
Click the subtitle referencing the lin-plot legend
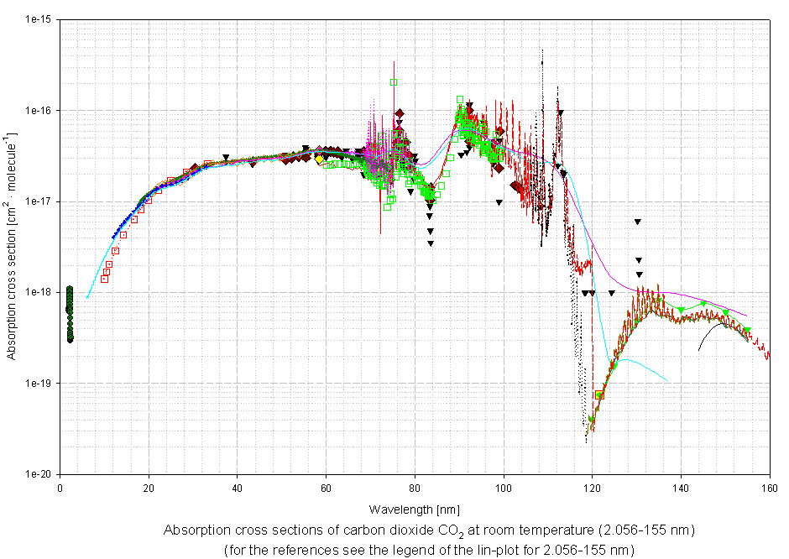pyautogui.click(x=429, y=550)
